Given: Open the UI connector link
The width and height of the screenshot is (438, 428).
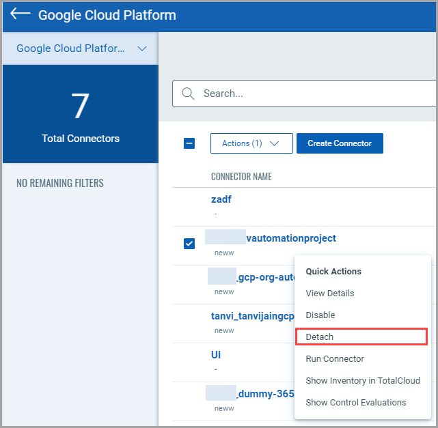Looking at the screenshot, I should tap(216, 355).
